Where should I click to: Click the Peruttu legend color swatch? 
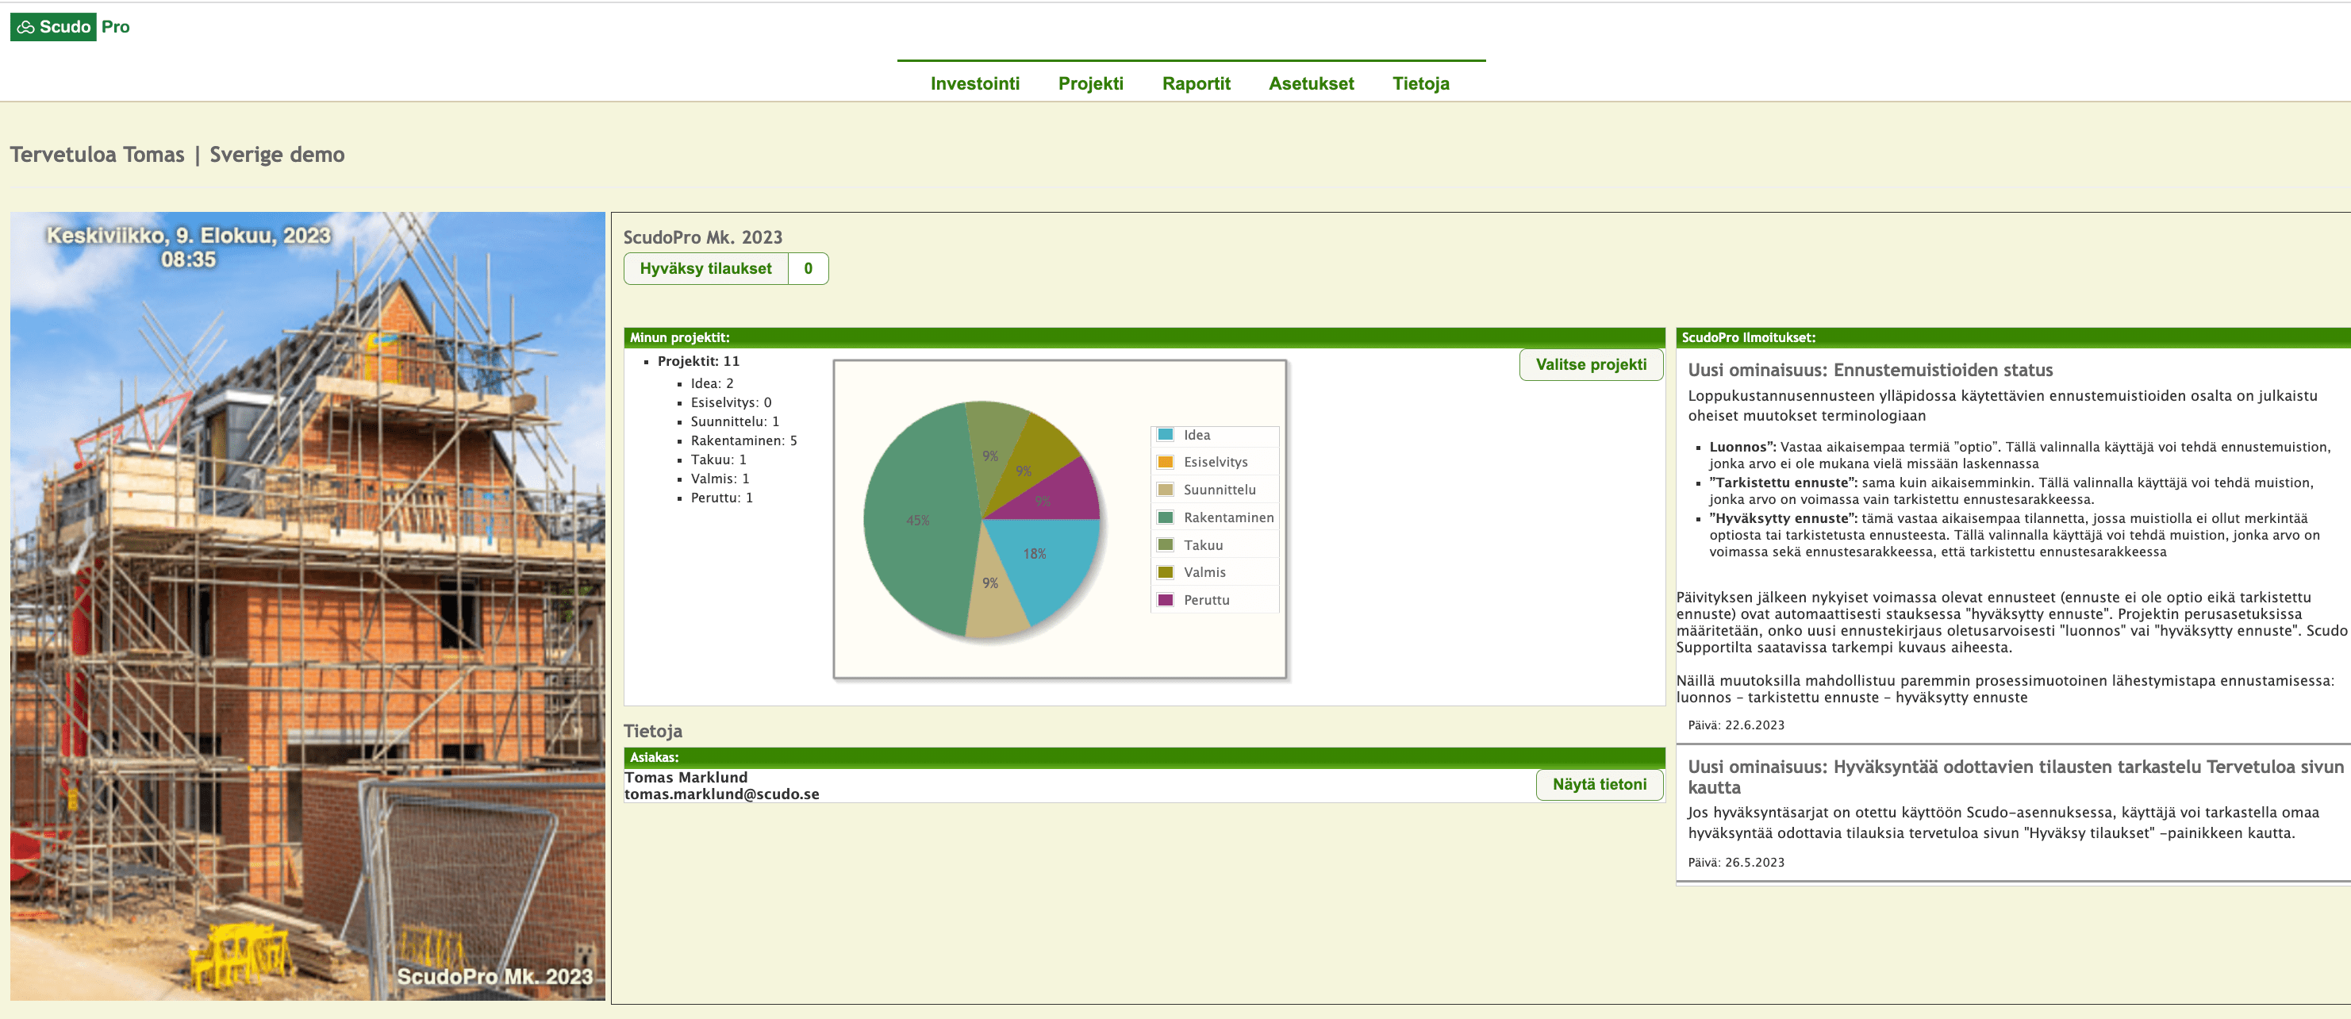(1165, 600)
